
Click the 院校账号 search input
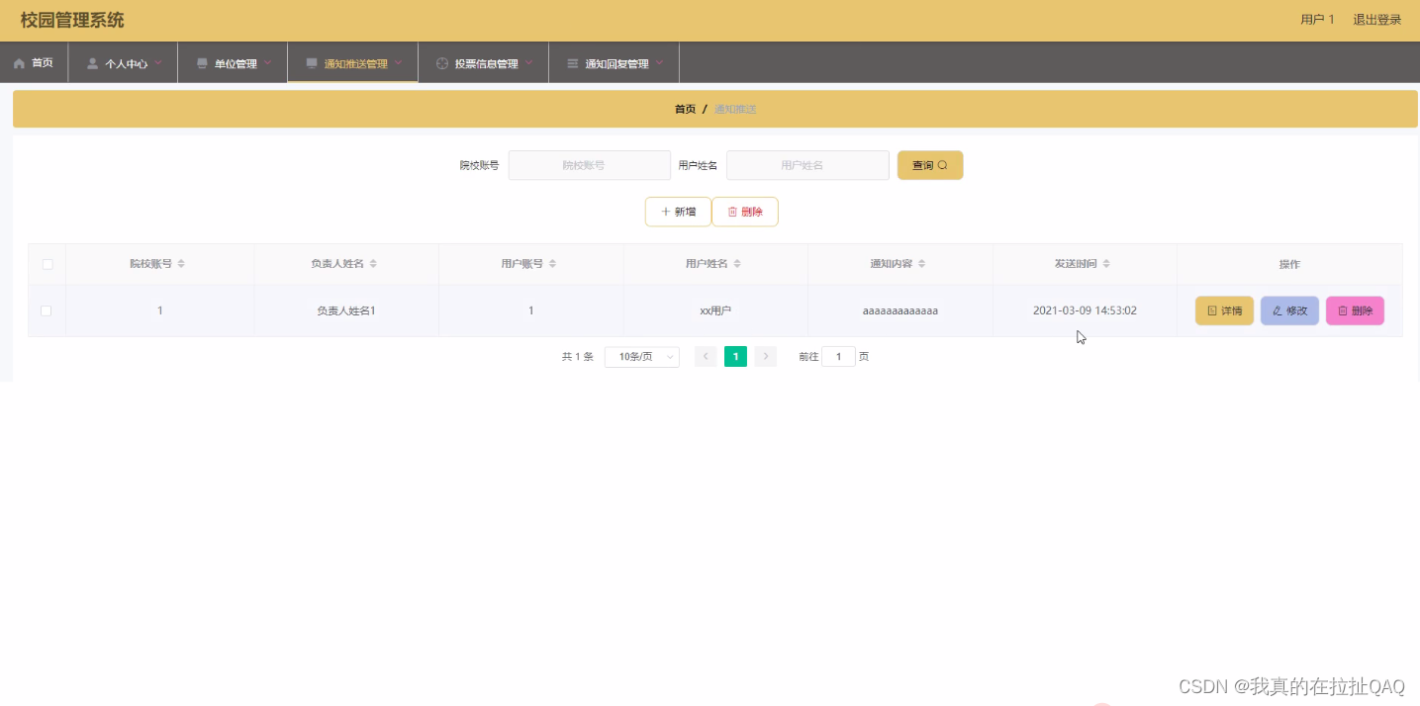coord(590,165)
